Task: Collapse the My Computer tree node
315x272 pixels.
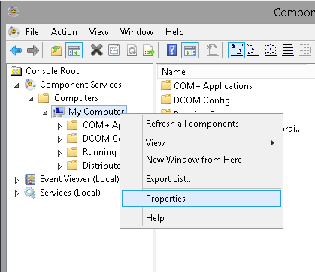Action: click(45, 112)
